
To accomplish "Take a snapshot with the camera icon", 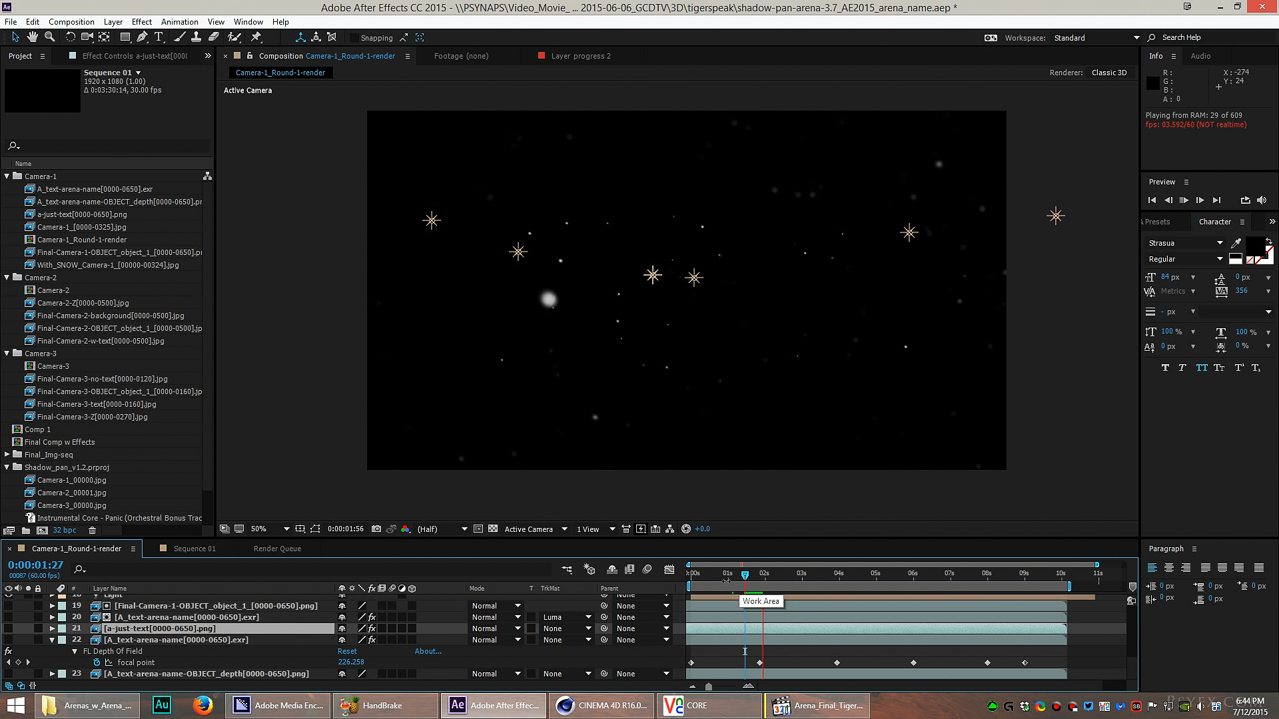I will tap(376, 529).
